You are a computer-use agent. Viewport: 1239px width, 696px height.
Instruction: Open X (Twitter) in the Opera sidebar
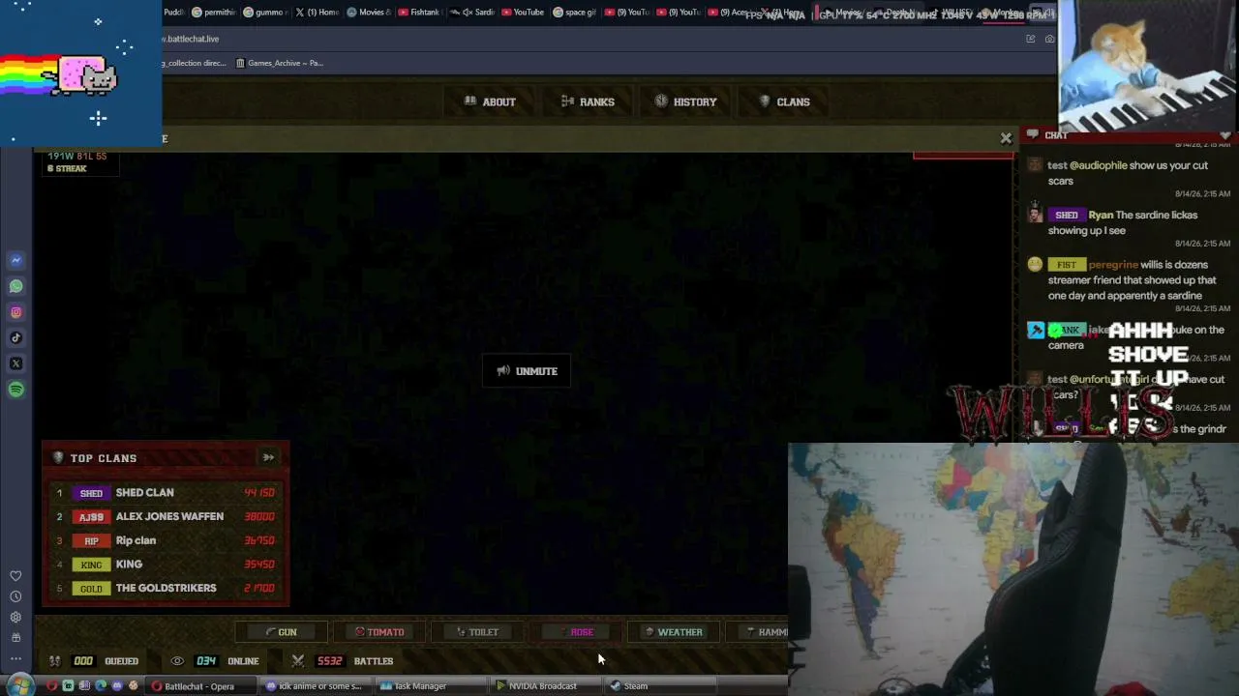pos(15,363)
